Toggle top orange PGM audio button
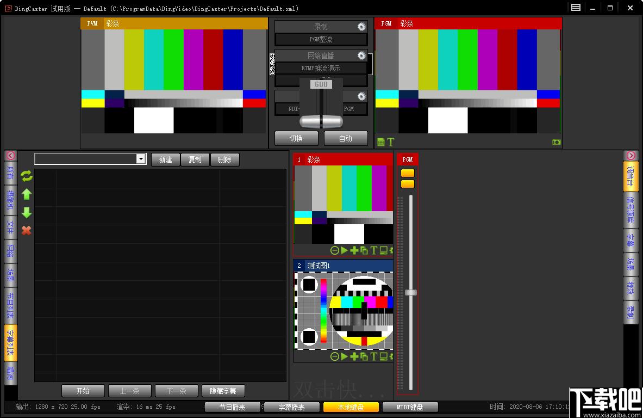Viewport: 643px width, 418px height. pos(408,173)
